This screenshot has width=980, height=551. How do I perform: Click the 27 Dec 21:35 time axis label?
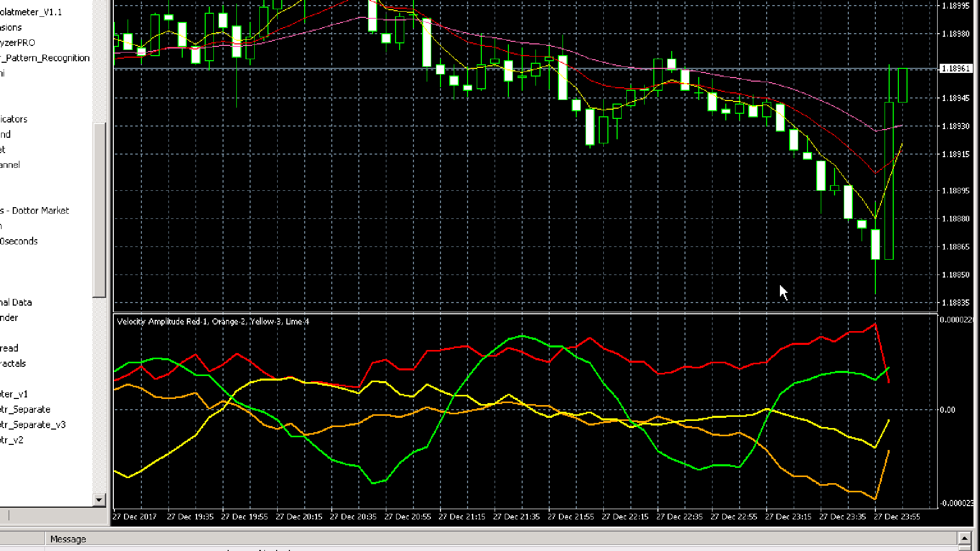click(516, 516)
